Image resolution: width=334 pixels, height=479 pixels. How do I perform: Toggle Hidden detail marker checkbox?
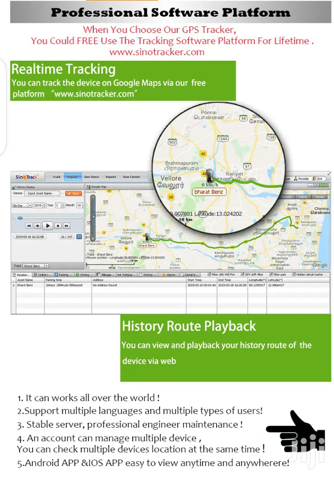[x=294, y=275]
